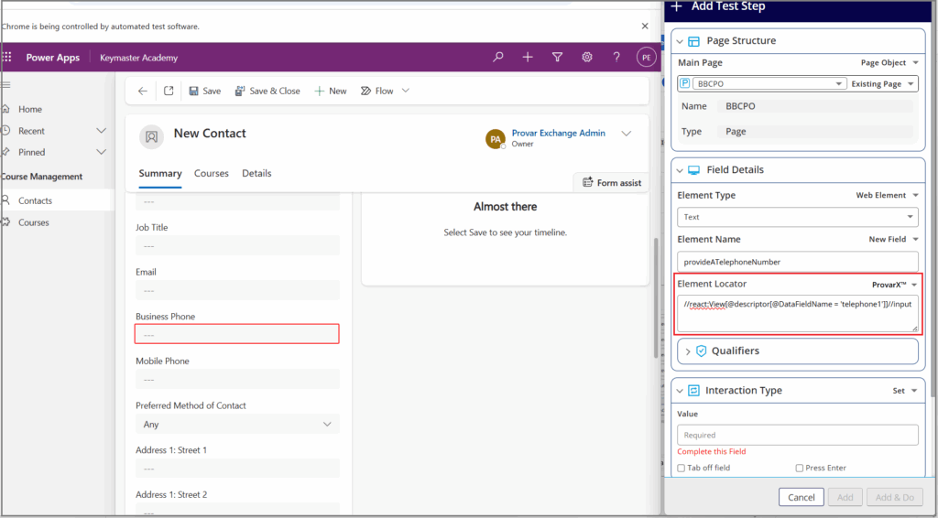
Task: Open Contacts in the left navigation
Action: (36, 200)
